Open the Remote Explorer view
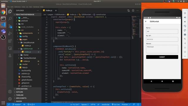This screenshot has height=106, width=188. [x=10, y=48]
